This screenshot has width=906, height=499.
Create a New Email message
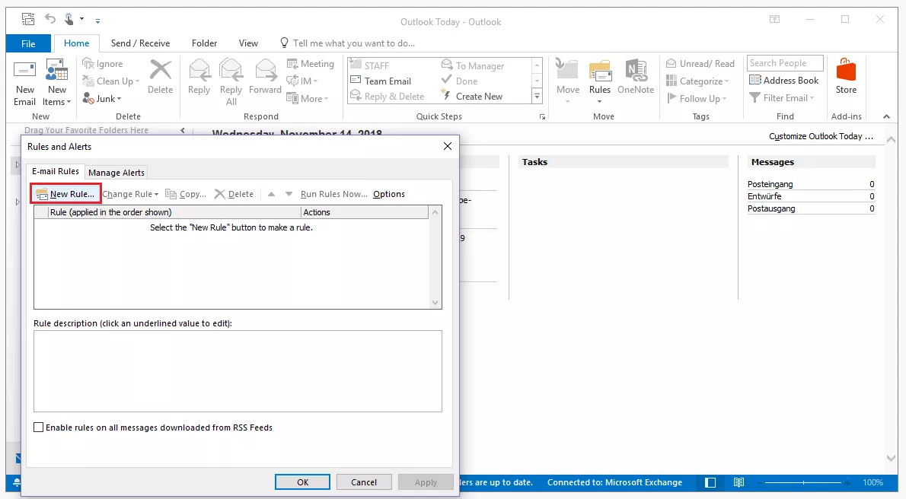pyautogui.click(x=24, y=79)
